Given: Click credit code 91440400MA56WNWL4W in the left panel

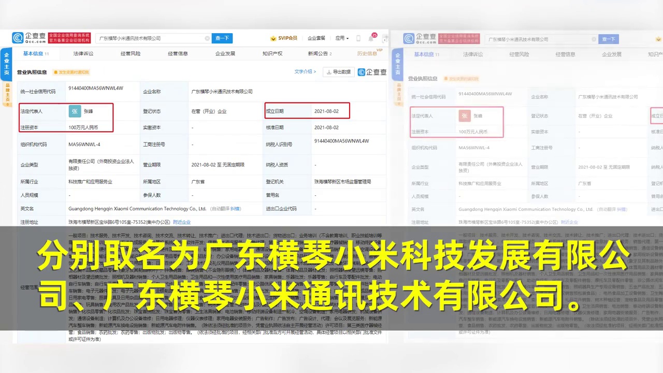Looking at the screenshot, I should click(96, 88).
